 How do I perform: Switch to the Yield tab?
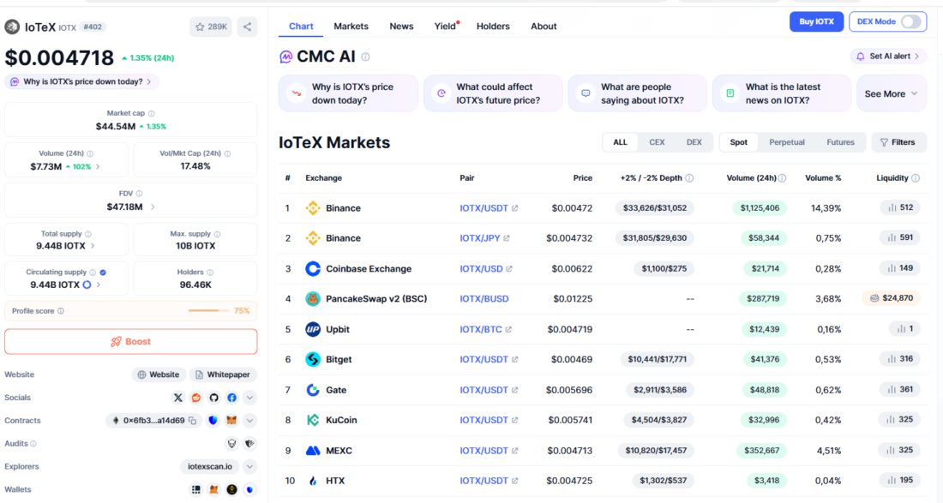click(446, 27)
